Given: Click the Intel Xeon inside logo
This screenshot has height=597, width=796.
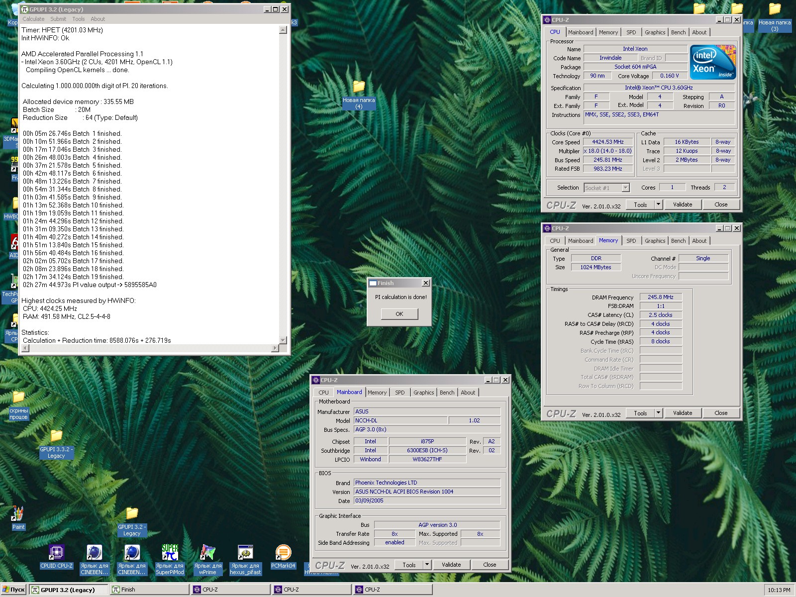Looking at the screenshot, I should pyautogui.click(x=713, y=62).
